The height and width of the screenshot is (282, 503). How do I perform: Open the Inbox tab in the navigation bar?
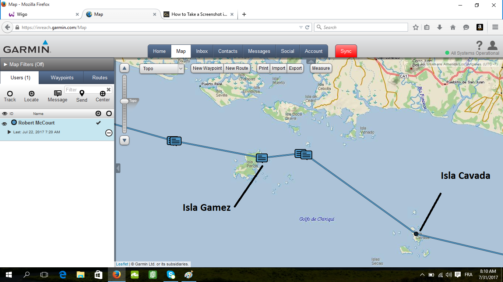202,51
